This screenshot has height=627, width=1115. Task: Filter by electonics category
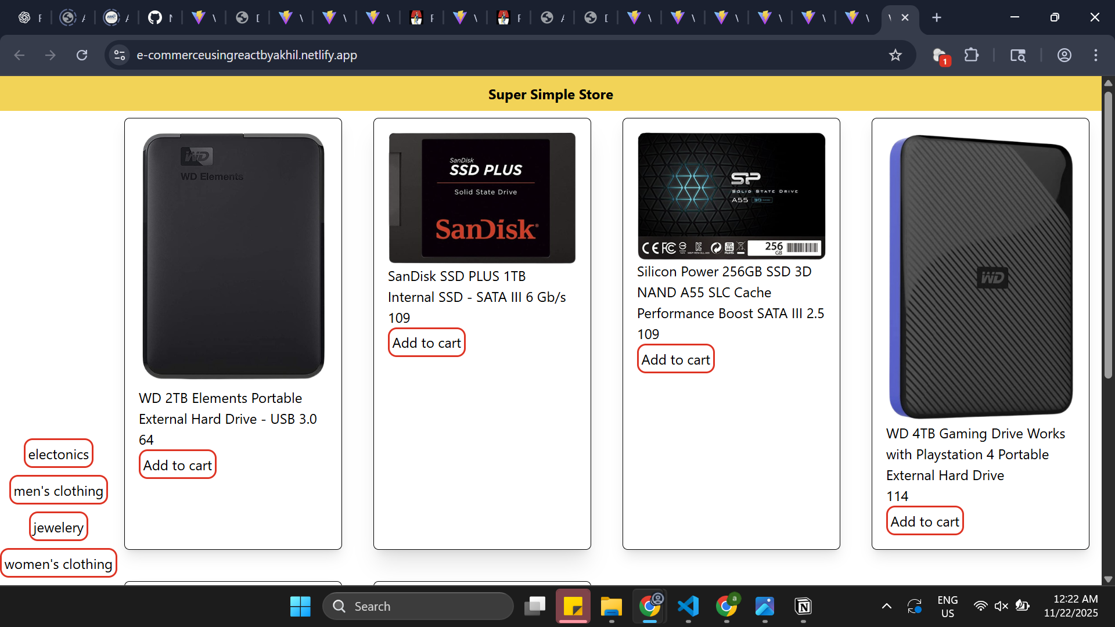59,454
